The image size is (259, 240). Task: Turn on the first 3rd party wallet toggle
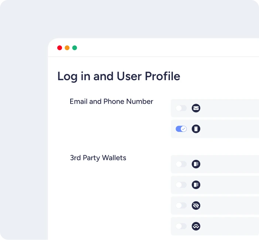click(181, 164)
